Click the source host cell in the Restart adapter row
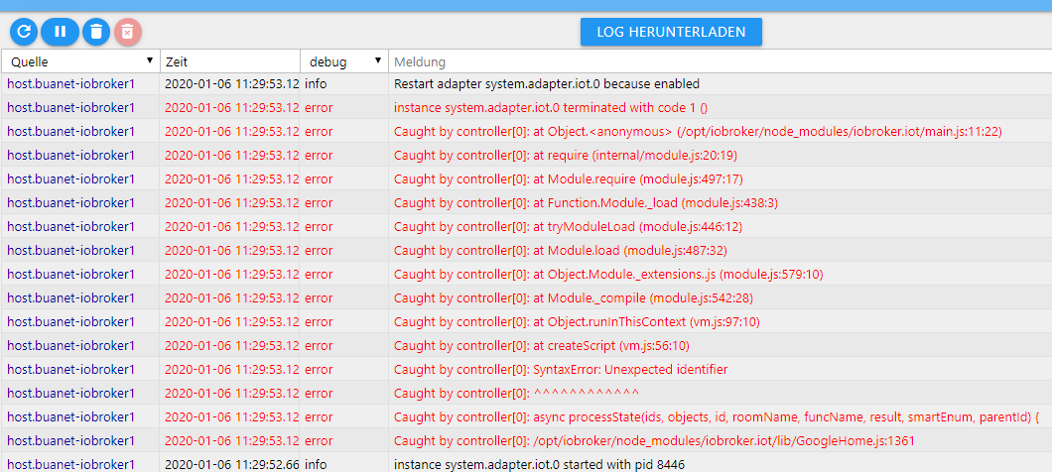This screenshot has height=472, width=1052. (80, 84)
